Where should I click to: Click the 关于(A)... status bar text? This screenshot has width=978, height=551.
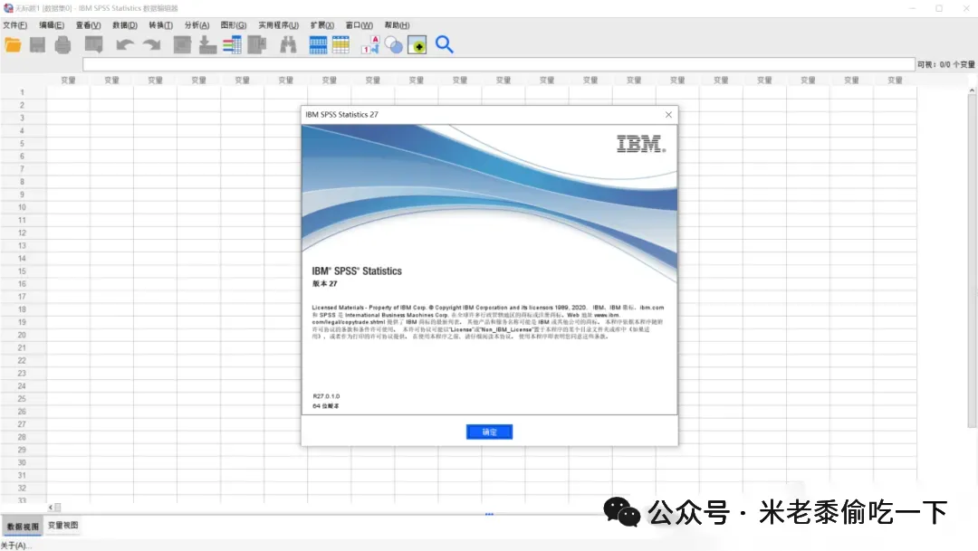pos(15,546)
